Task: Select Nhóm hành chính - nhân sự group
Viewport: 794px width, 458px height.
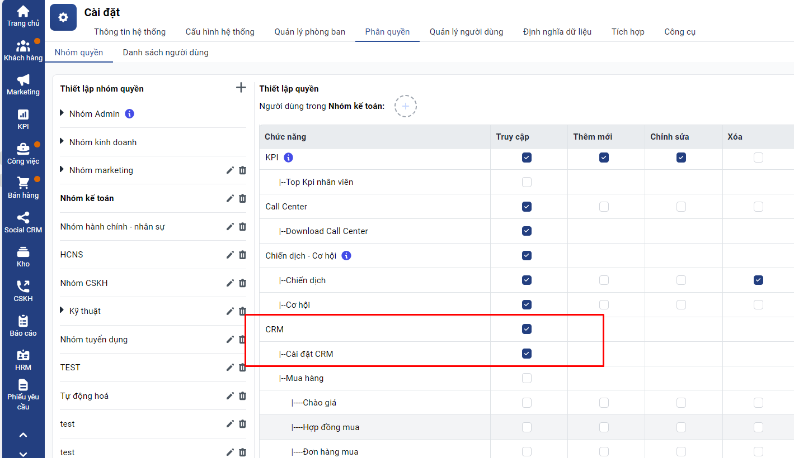Action: coord(112,227)
